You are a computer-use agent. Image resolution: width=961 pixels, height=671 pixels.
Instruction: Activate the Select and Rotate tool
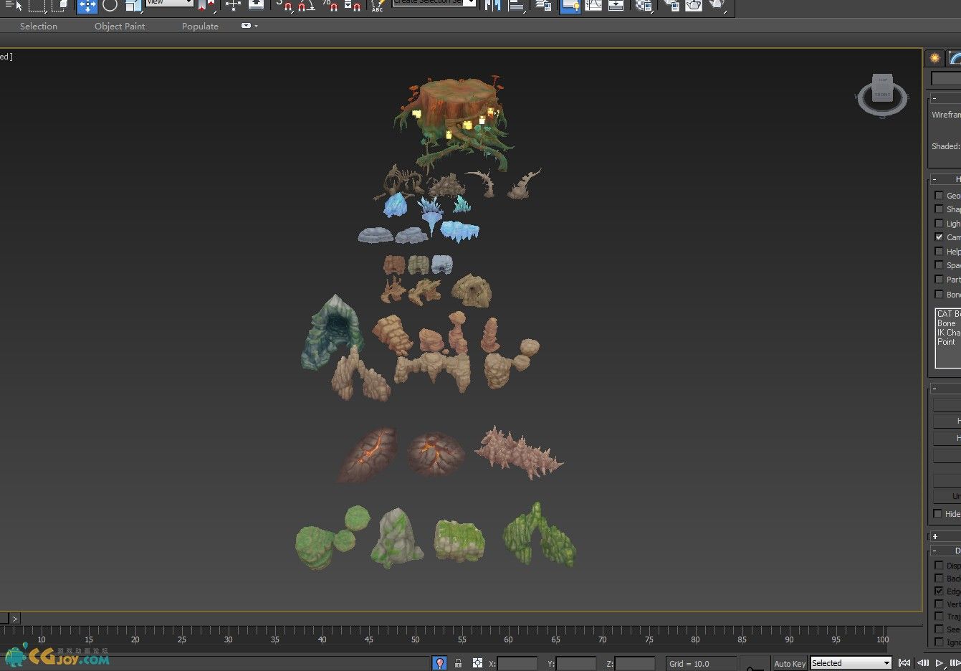(110, 5)
